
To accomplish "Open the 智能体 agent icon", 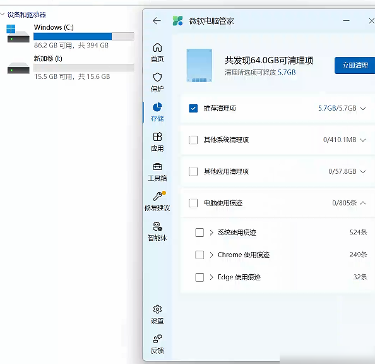I will click(x=157, y=226).
